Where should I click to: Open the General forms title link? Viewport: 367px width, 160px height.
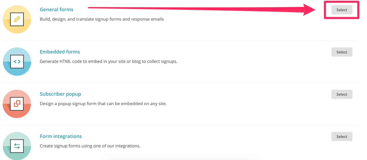(x=57, y=9)
